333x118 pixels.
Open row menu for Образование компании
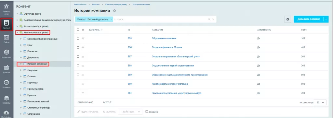click(83, 38)
